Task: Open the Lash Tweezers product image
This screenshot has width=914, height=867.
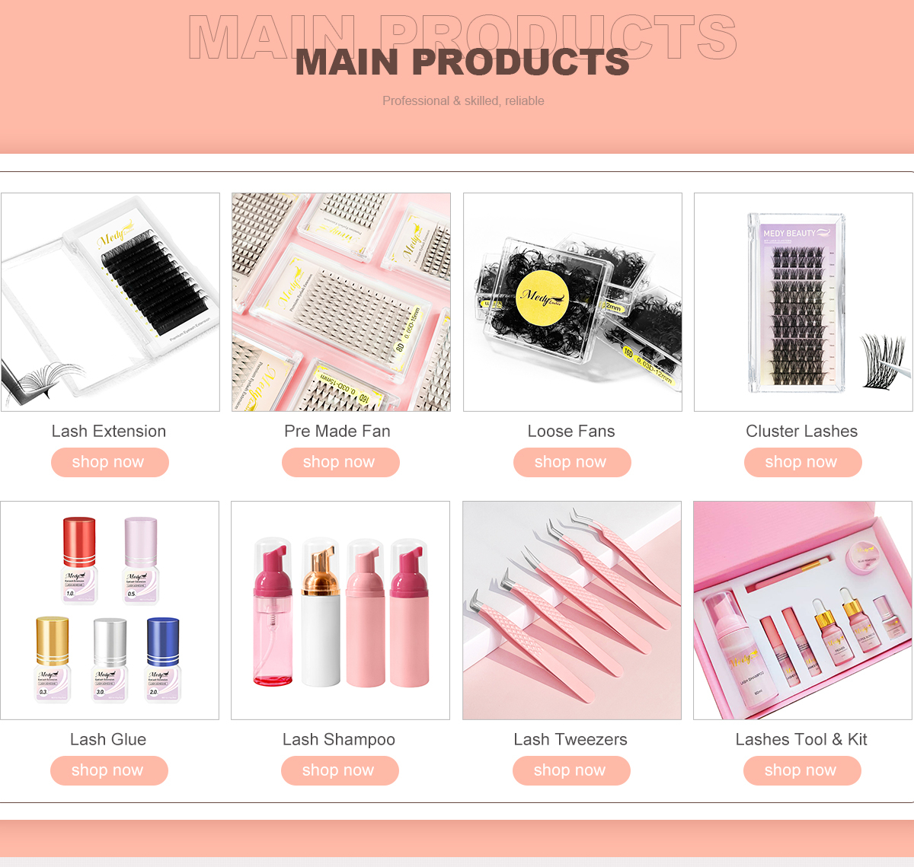Action: coord(572,610)
